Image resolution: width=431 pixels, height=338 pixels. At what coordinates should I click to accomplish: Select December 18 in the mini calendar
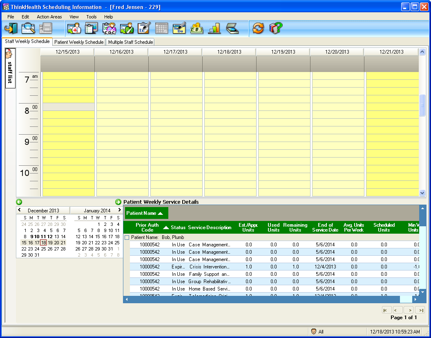pyautogui.click(x=43, y=243)
